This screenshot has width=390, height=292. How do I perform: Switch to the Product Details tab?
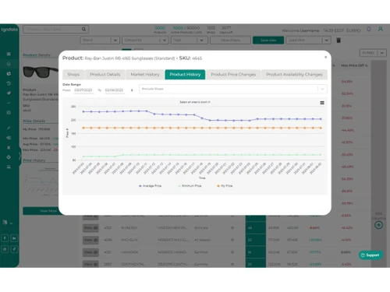[105, 75]
